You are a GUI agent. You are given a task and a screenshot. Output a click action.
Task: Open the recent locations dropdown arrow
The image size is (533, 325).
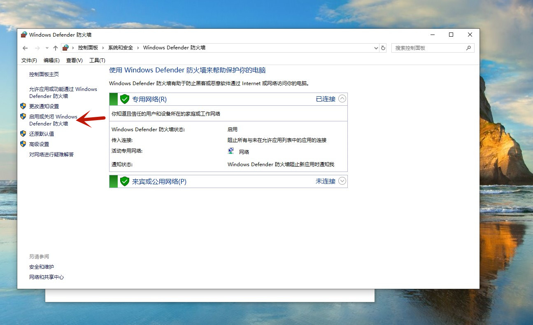[x=47, y=48]
